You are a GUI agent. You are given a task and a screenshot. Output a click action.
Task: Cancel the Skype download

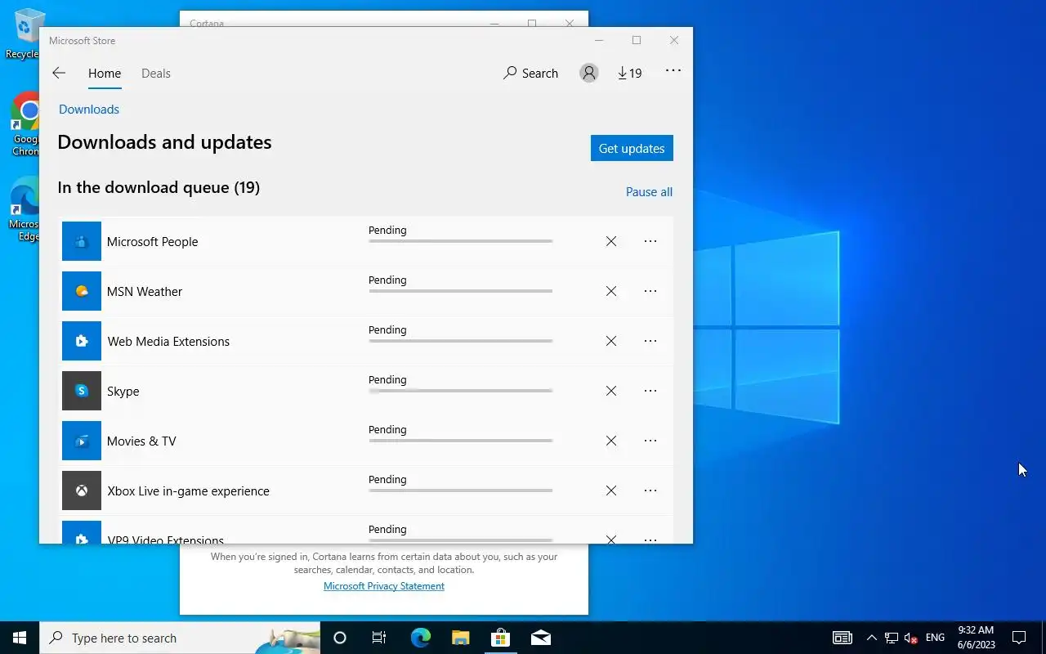pyautogui.click(x=611, y=391)
